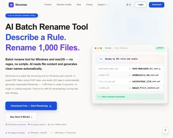Click the Login button
The height and width of the screenshot is (138, 173).
pyautogui.click(x=141, y=5)
